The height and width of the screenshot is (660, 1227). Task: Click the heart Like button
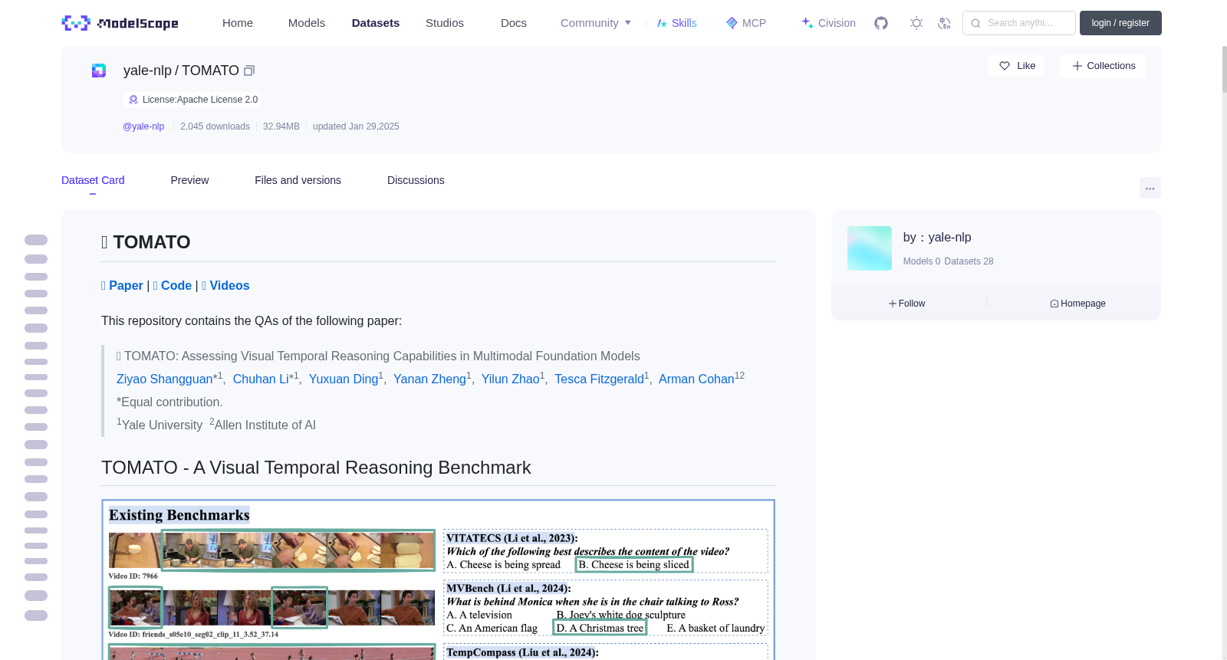tap(1016, 66)
